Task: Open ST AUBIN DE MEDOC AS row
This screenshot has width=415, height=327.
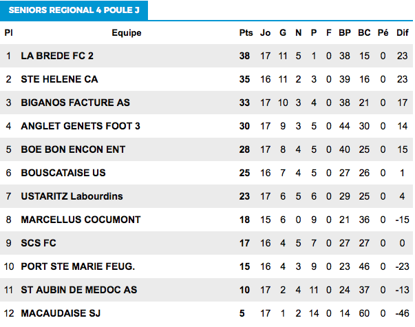Action: [206, 290]
